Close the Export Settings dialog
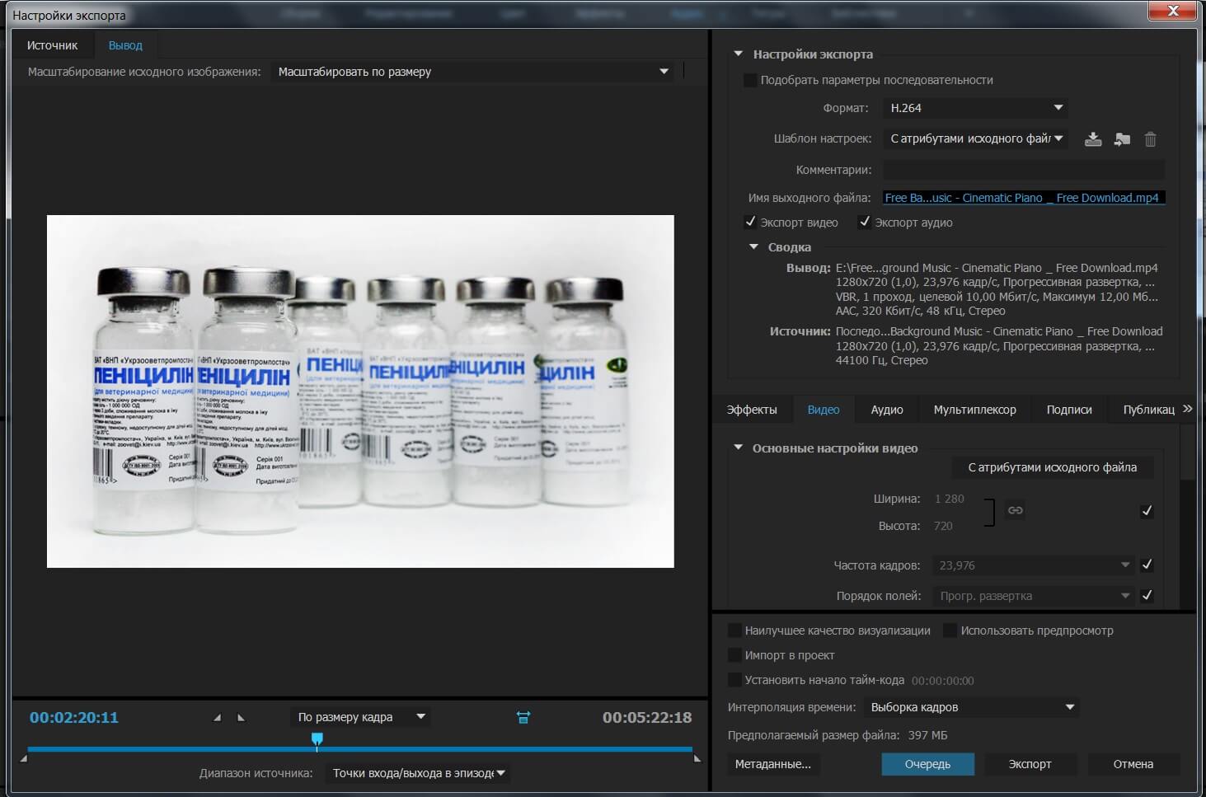 [1172, 11]
